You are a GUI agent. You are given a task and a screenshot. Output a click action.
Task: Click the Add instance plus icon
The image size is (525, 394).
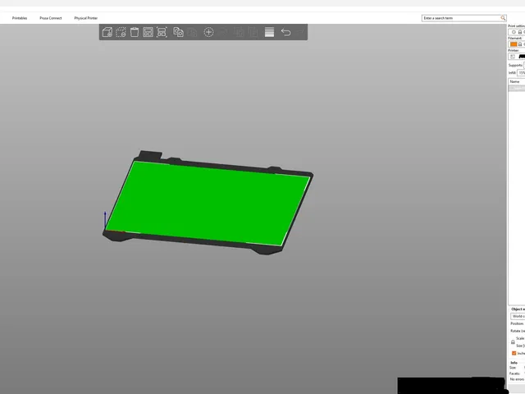point(208,32)
